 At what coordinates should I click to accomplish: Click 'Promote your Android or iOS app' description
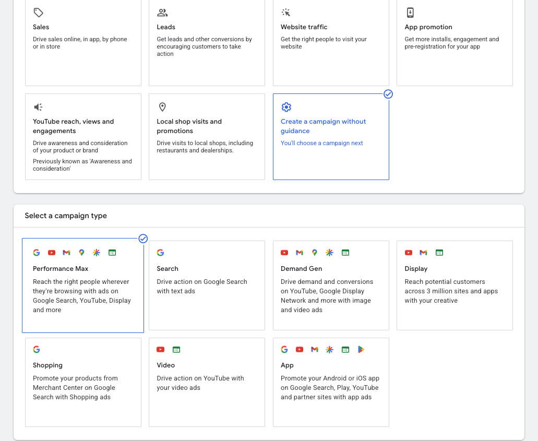pyautogui.click(x=330, y=387)
